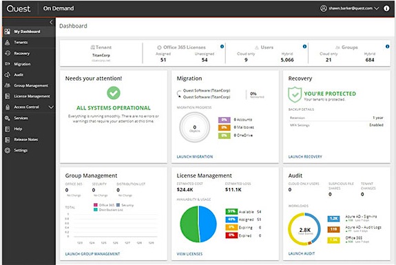Viewport: 396px width, 265px height.
Task: Click the Hybrid groups count 684
Action: [370, 60]
